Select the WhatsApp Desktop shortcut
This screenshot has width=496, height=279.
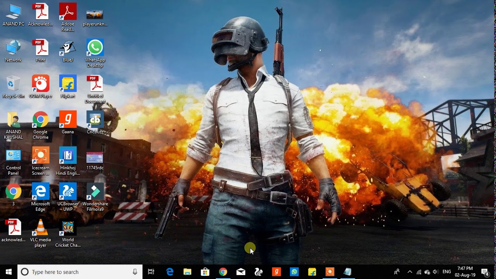tap(95, 53)
